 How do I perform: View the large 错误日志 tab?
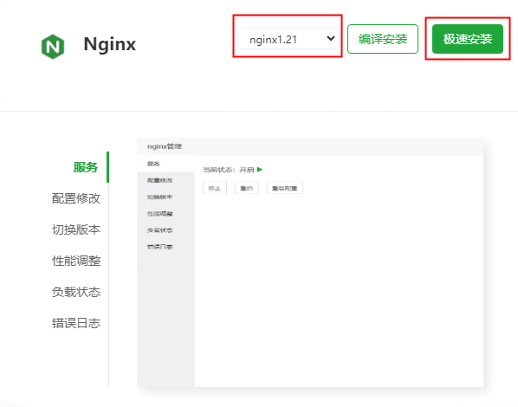76,323
